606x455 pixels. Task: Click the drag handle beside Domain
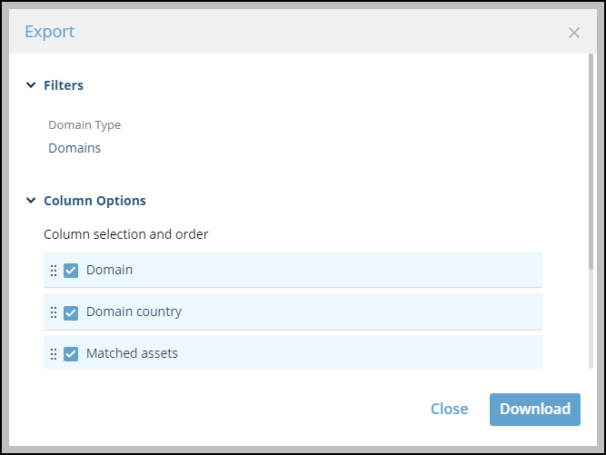pos(53,271)
